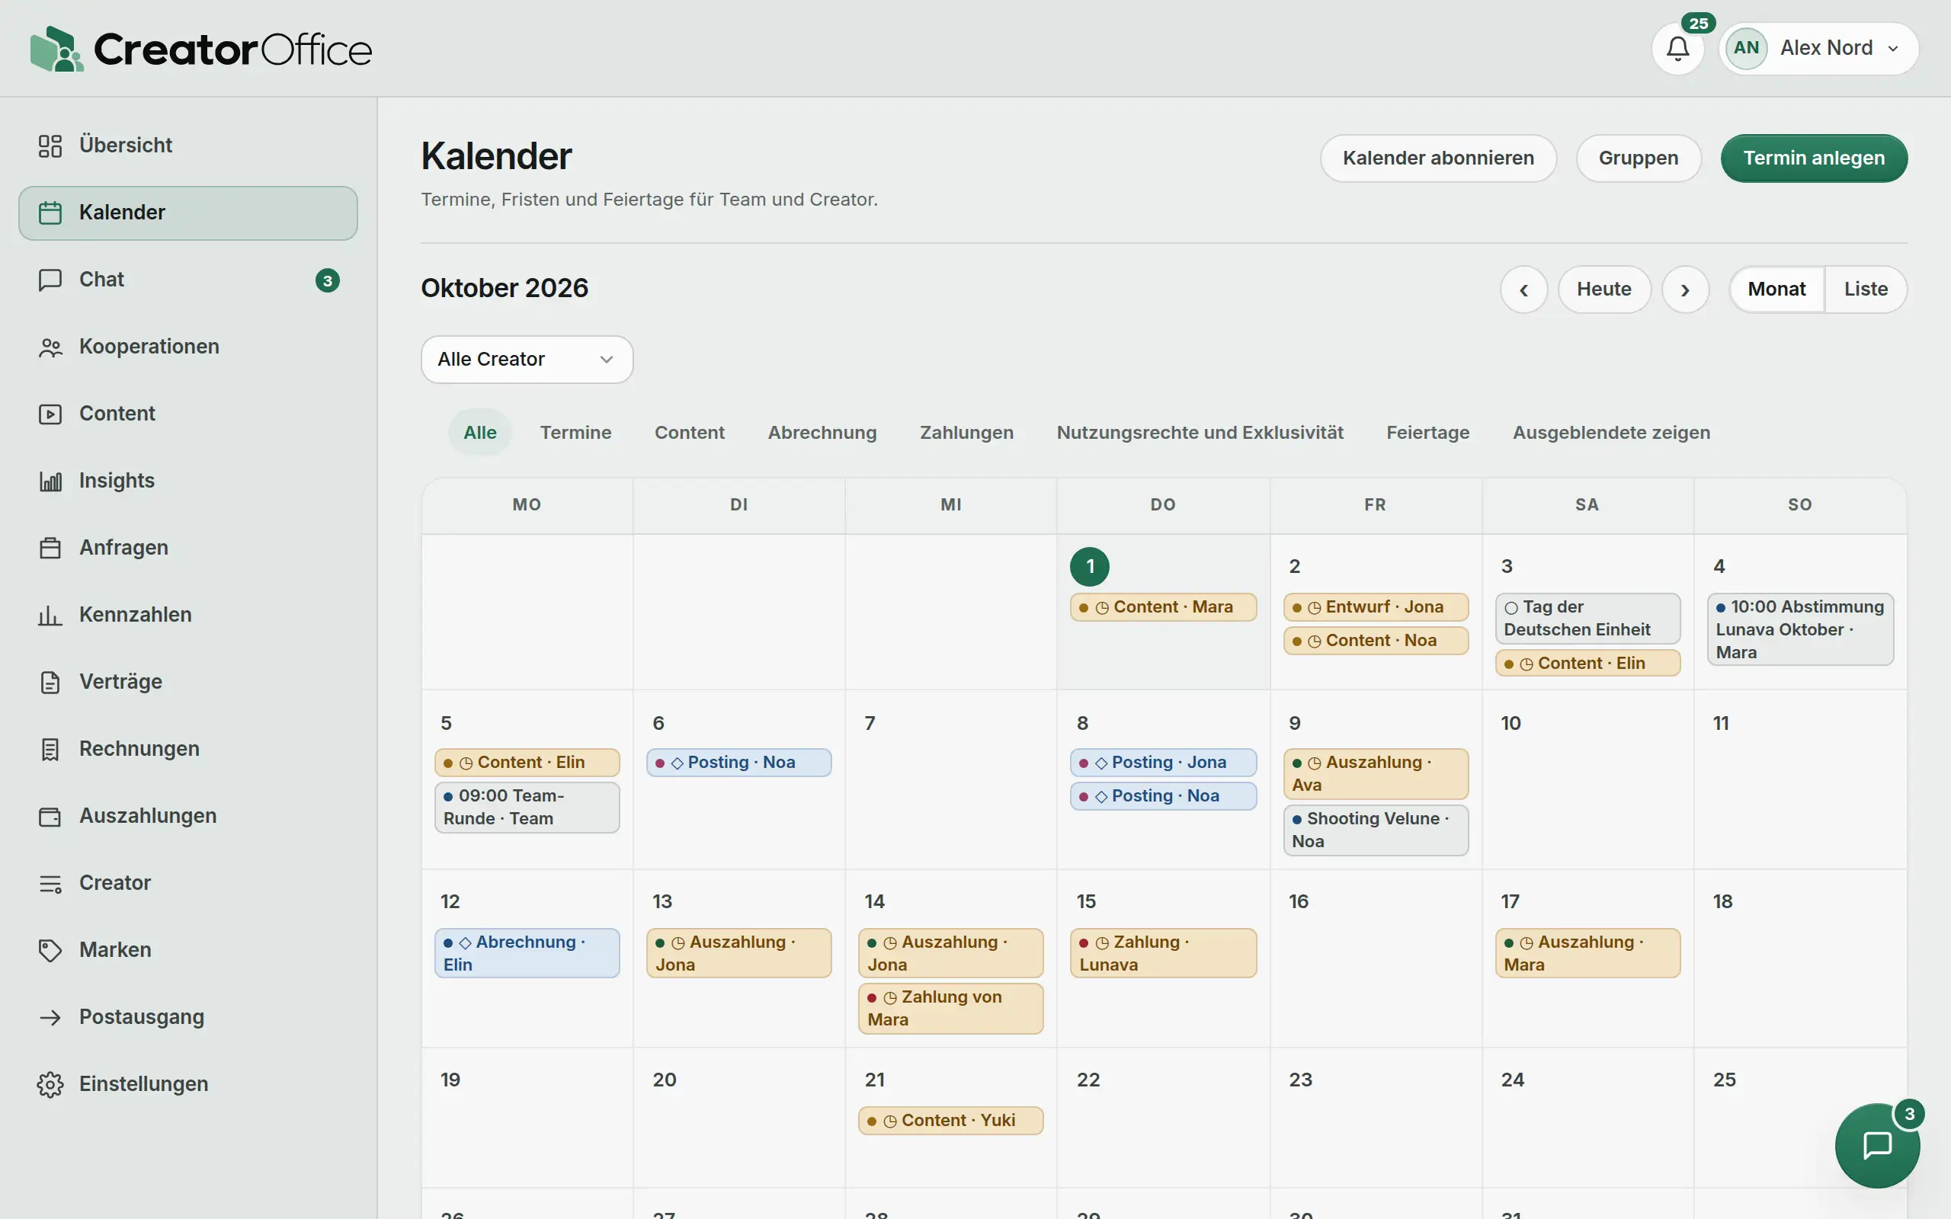Go to the next month arrow
Image resolution: width=1951 pixels, height=1219 pixels.
click(1685, 290)
